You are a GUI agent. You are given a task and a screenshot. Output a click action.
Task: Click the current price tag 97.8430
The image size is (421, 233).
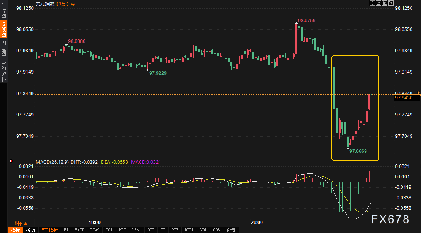tap(403, 98)
